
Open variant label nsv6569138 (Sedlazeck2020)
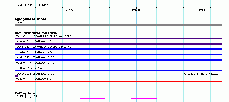36,74
